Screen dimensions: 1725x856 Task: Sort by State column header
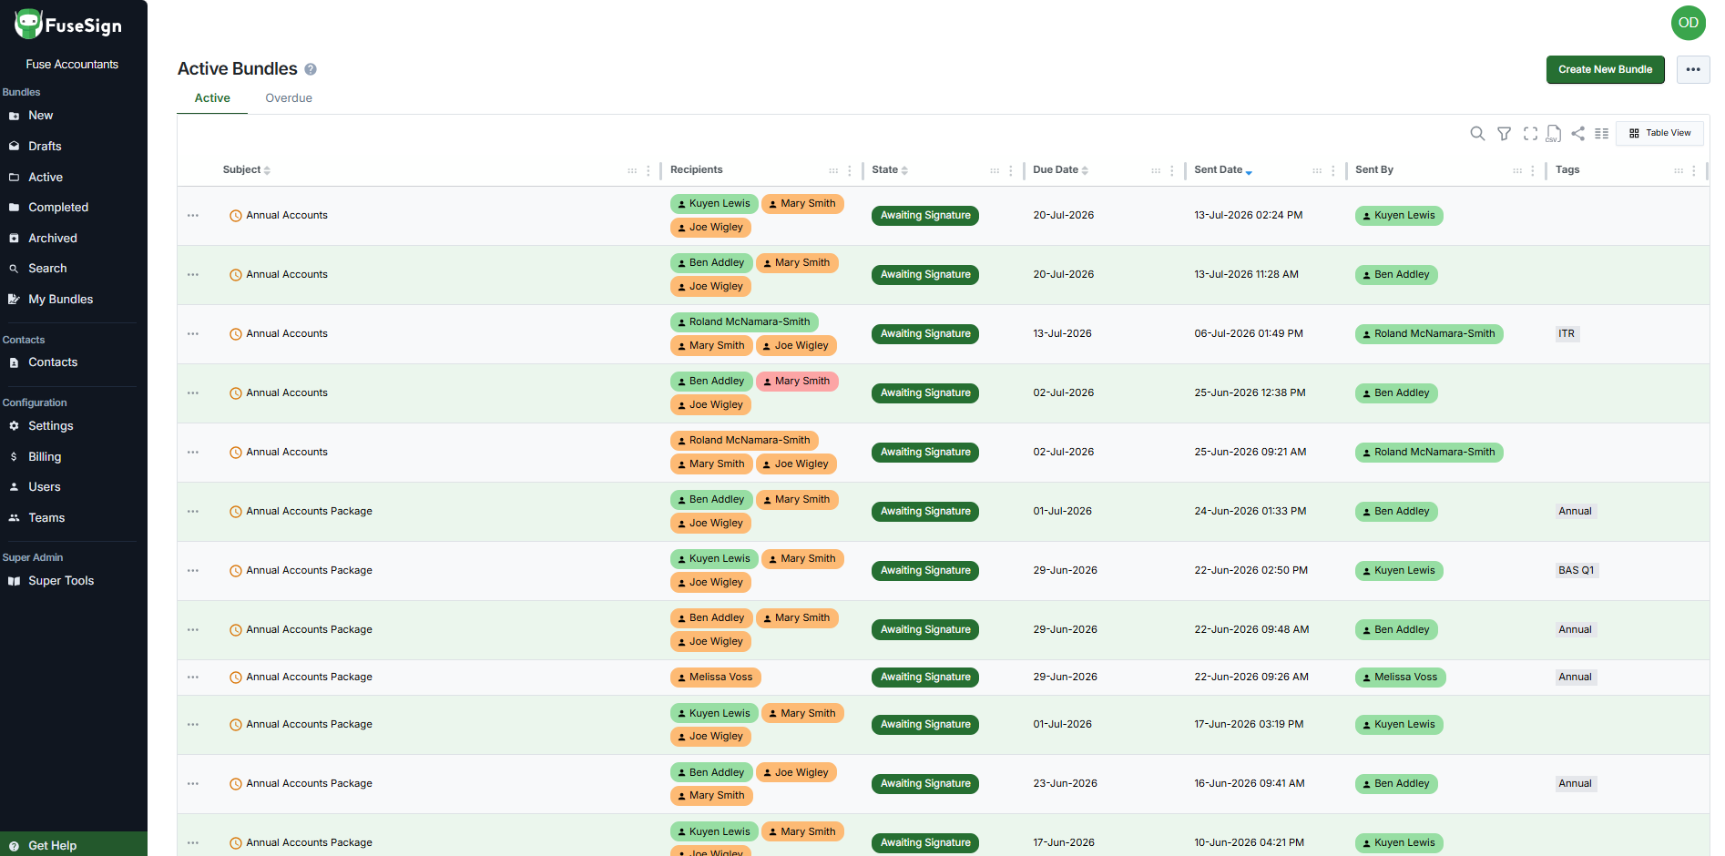(x=890, y=170)
